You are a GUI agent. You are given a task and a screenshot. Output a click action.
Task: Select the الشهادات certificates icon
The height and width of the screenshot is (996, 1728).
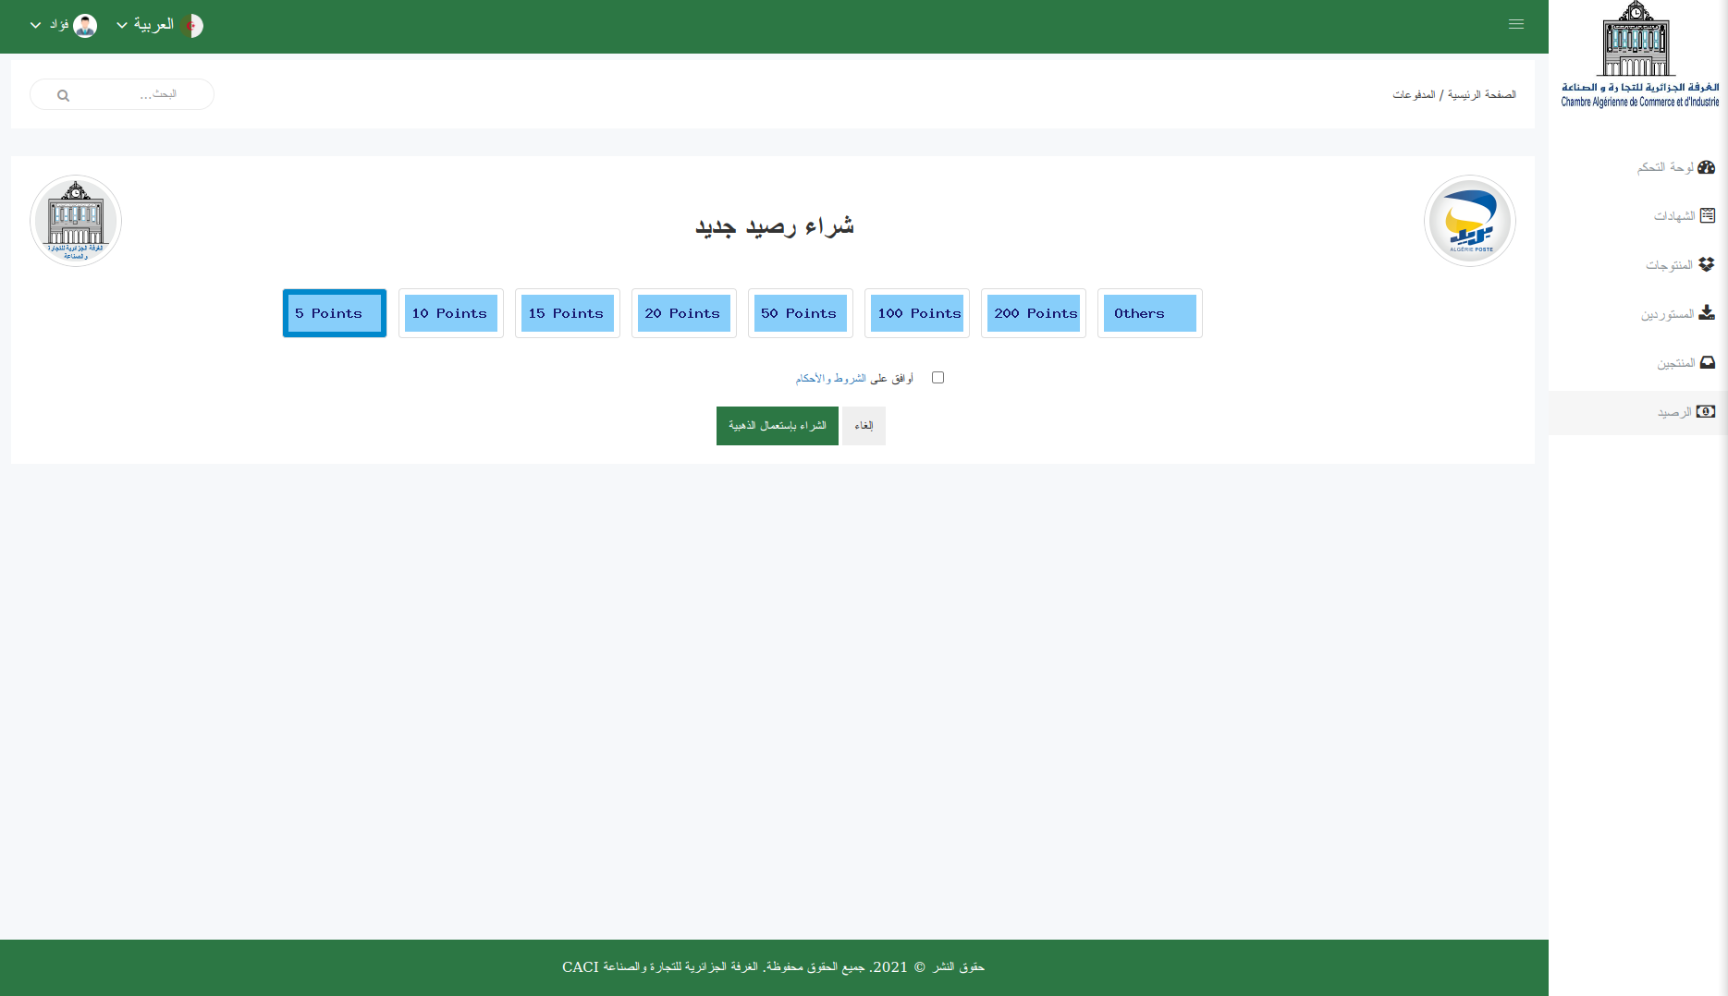tap(1707, 215)
